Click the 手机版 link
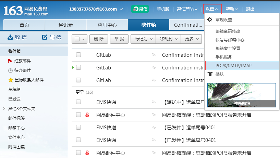 coord(163,9)
